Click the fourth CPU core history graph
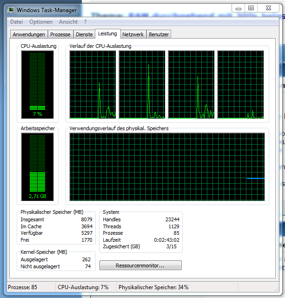Image resolution: width=285 pixels, height=298 pixels. point(240,85)
